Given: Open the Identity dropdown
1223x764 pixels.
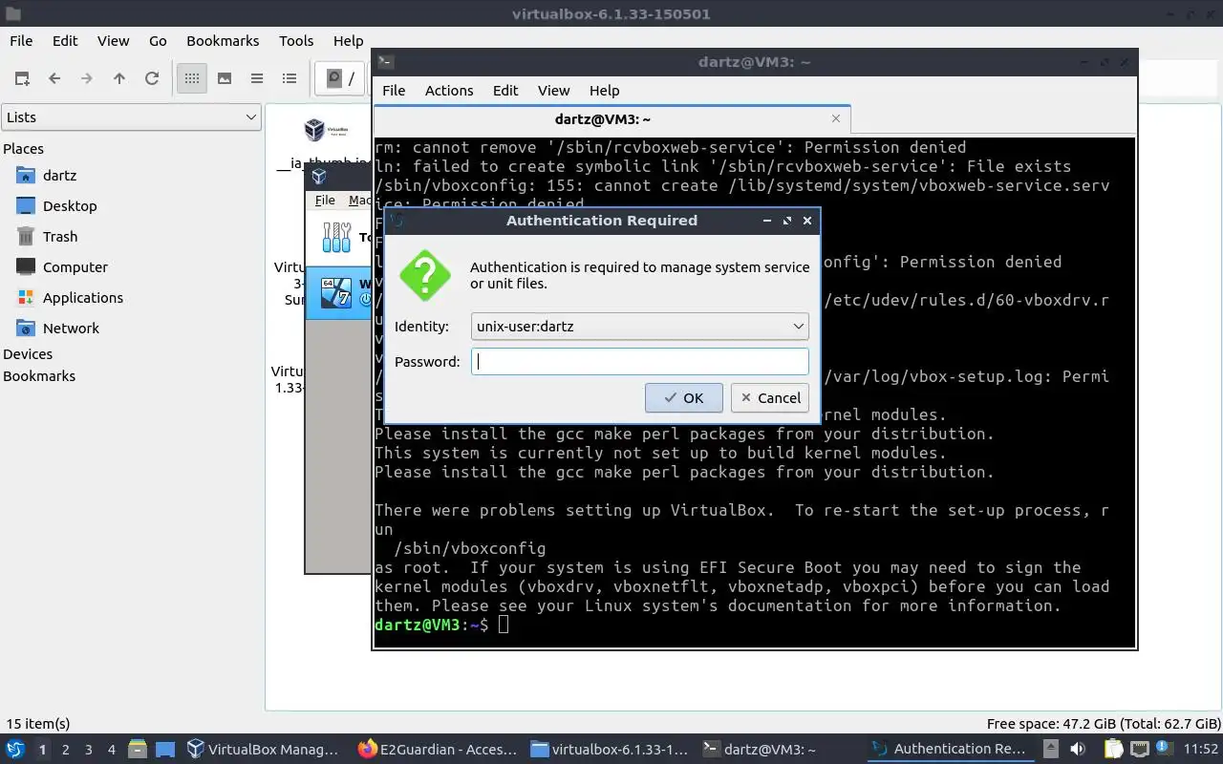Looking at the screenshot, I should pos(640,327).
